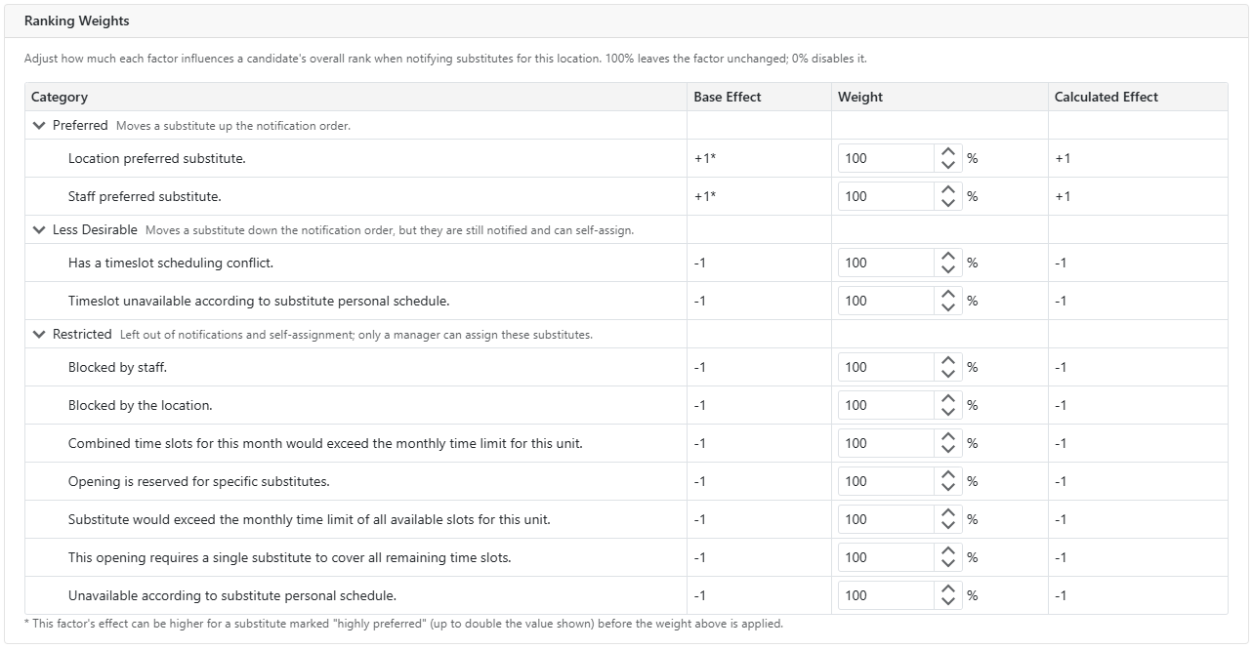Edit weight field for Staff preferred substitute
1253x649 pixels.
coord(886,196)
